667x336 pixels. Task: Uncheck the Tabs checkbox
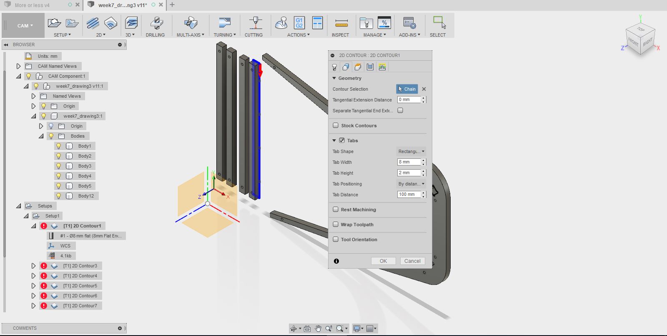click(342, 141)
